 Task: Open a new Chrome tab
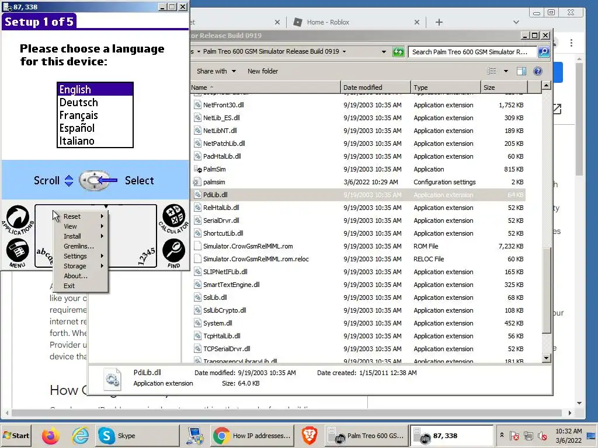(439, 22)
